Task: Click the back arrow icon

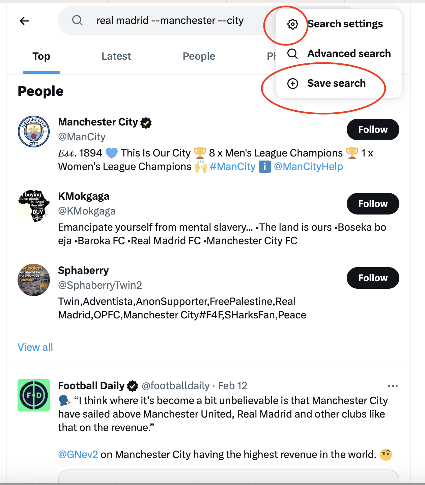Action: coord(25,21)
